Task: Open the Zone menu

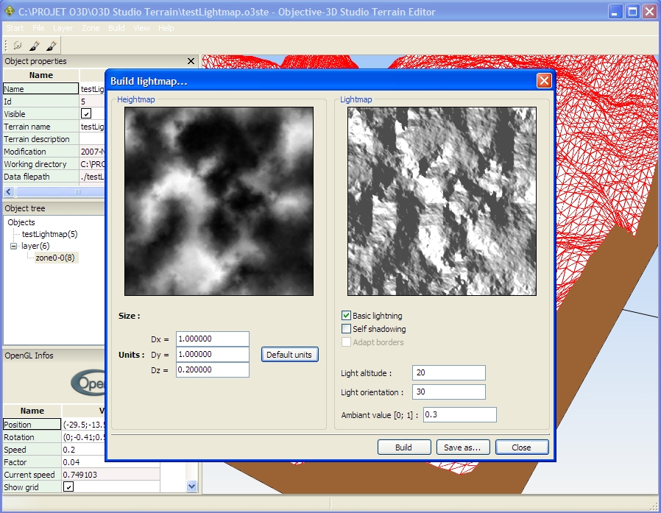Action: pyautogui.click(x=91, y=28)
